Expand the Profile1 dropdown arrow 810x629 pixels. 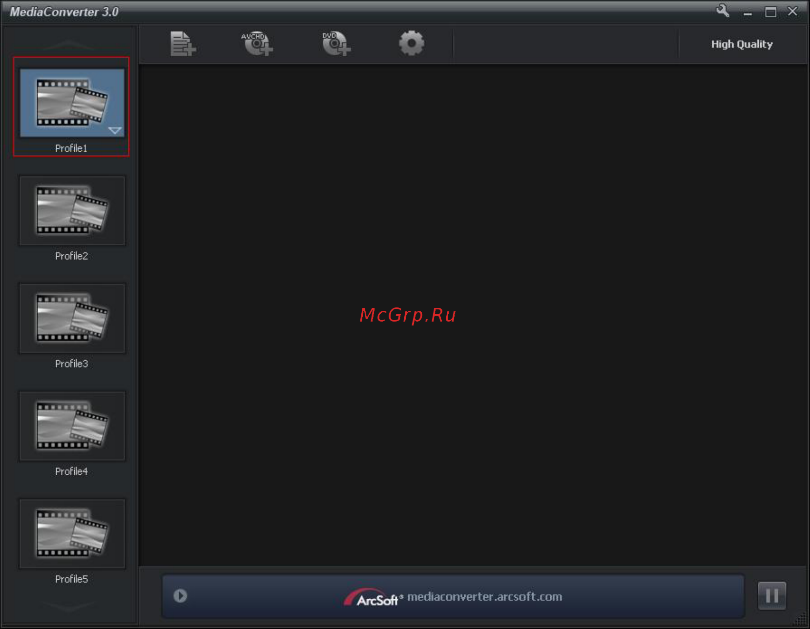point(115,130)
